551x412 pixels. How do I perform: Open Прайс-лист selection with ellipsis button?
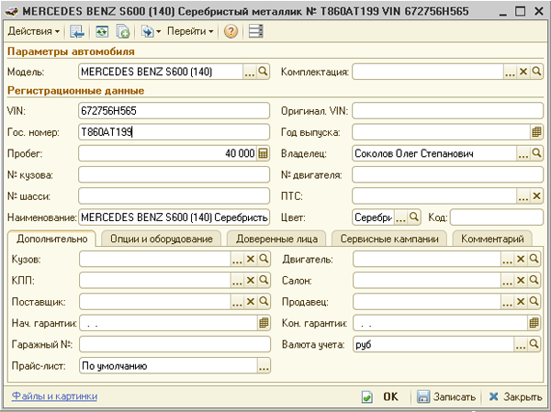coord(264,366)
